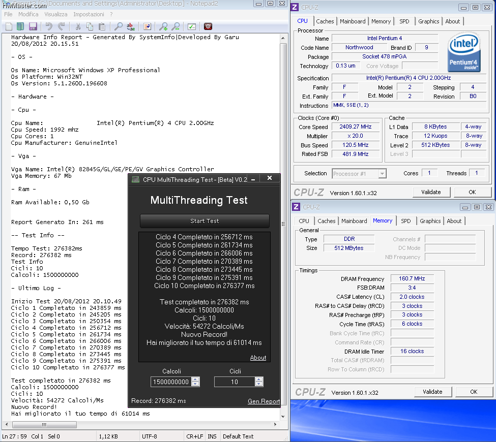496x442 pixels.
Task: Switch to Graphics tab in upper CPU-Z
Action: click(x=429, y=21)
